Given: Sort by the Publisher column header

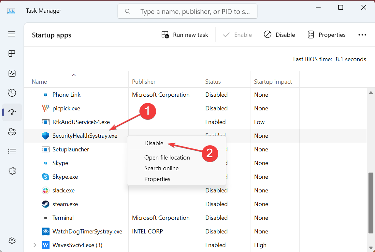Looking at the screenshot, I should coord(143,82).
